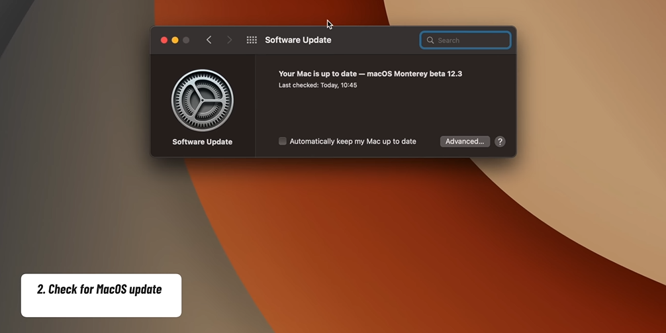Enable Automatically keep my Mac up to date

click(283, 141)
